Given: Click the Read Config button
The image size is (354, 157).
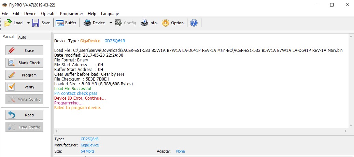Looking at the screenshot, I should tap(24, 127).
